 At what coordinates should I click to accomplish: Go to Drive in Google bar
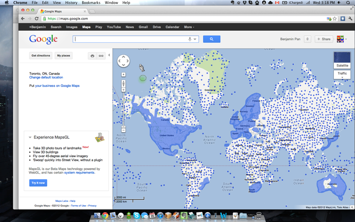157,27
